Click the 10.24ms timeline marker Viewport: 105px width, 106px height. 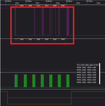(x=28, y=1)
